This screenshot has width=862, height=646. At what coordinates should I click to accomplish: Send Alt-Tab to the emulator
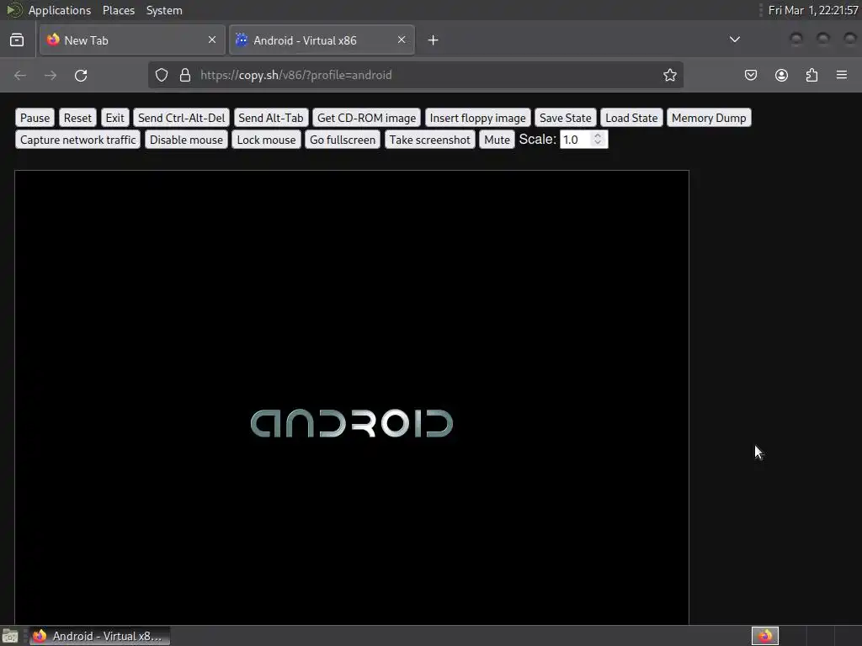[270, 118]
